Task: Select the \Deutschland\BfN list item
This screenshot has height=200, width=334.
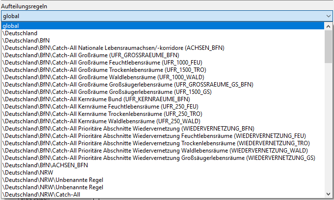Action: coord(163,41)
